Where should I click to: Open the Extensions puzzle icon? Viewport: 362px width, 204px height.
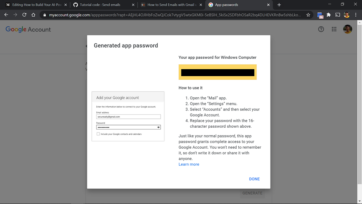click(x=329, y=15)
